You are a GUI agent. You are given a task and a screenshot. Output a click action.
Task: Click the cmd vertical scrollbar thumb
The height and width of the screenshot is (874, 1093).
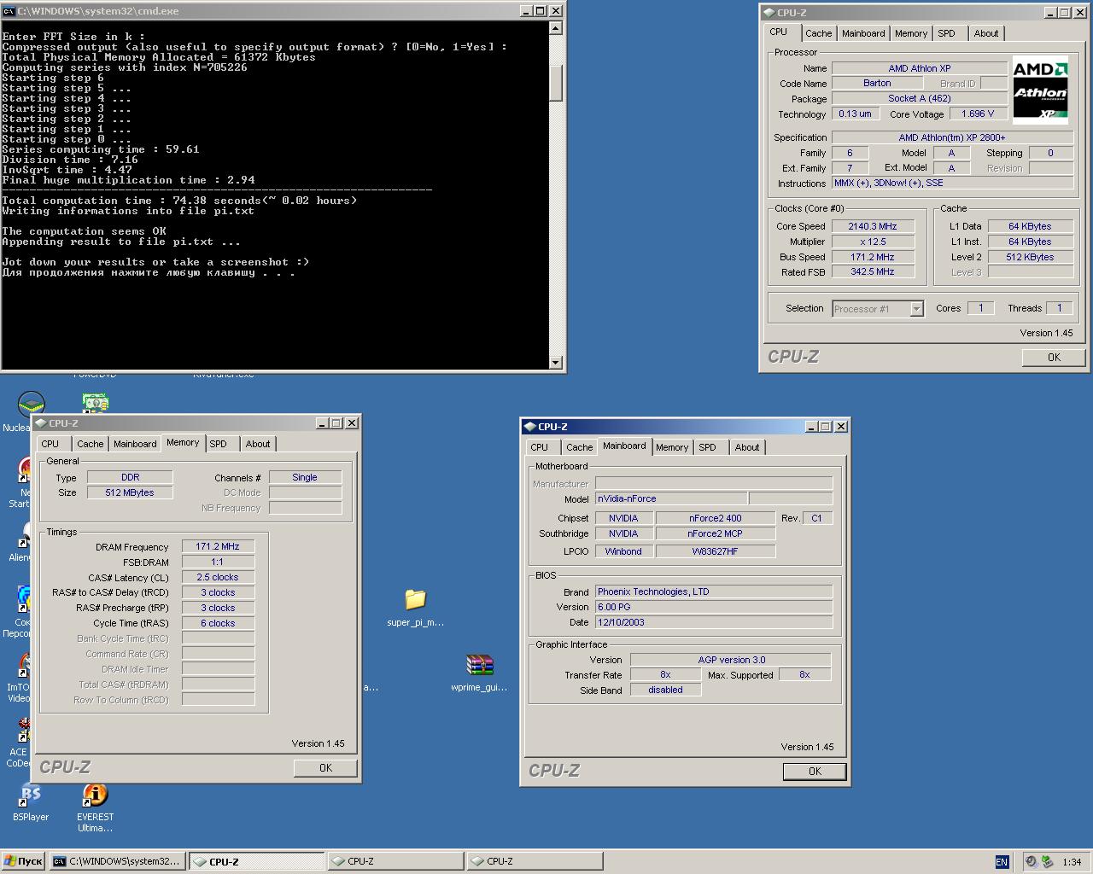click(x=556, y=84)
